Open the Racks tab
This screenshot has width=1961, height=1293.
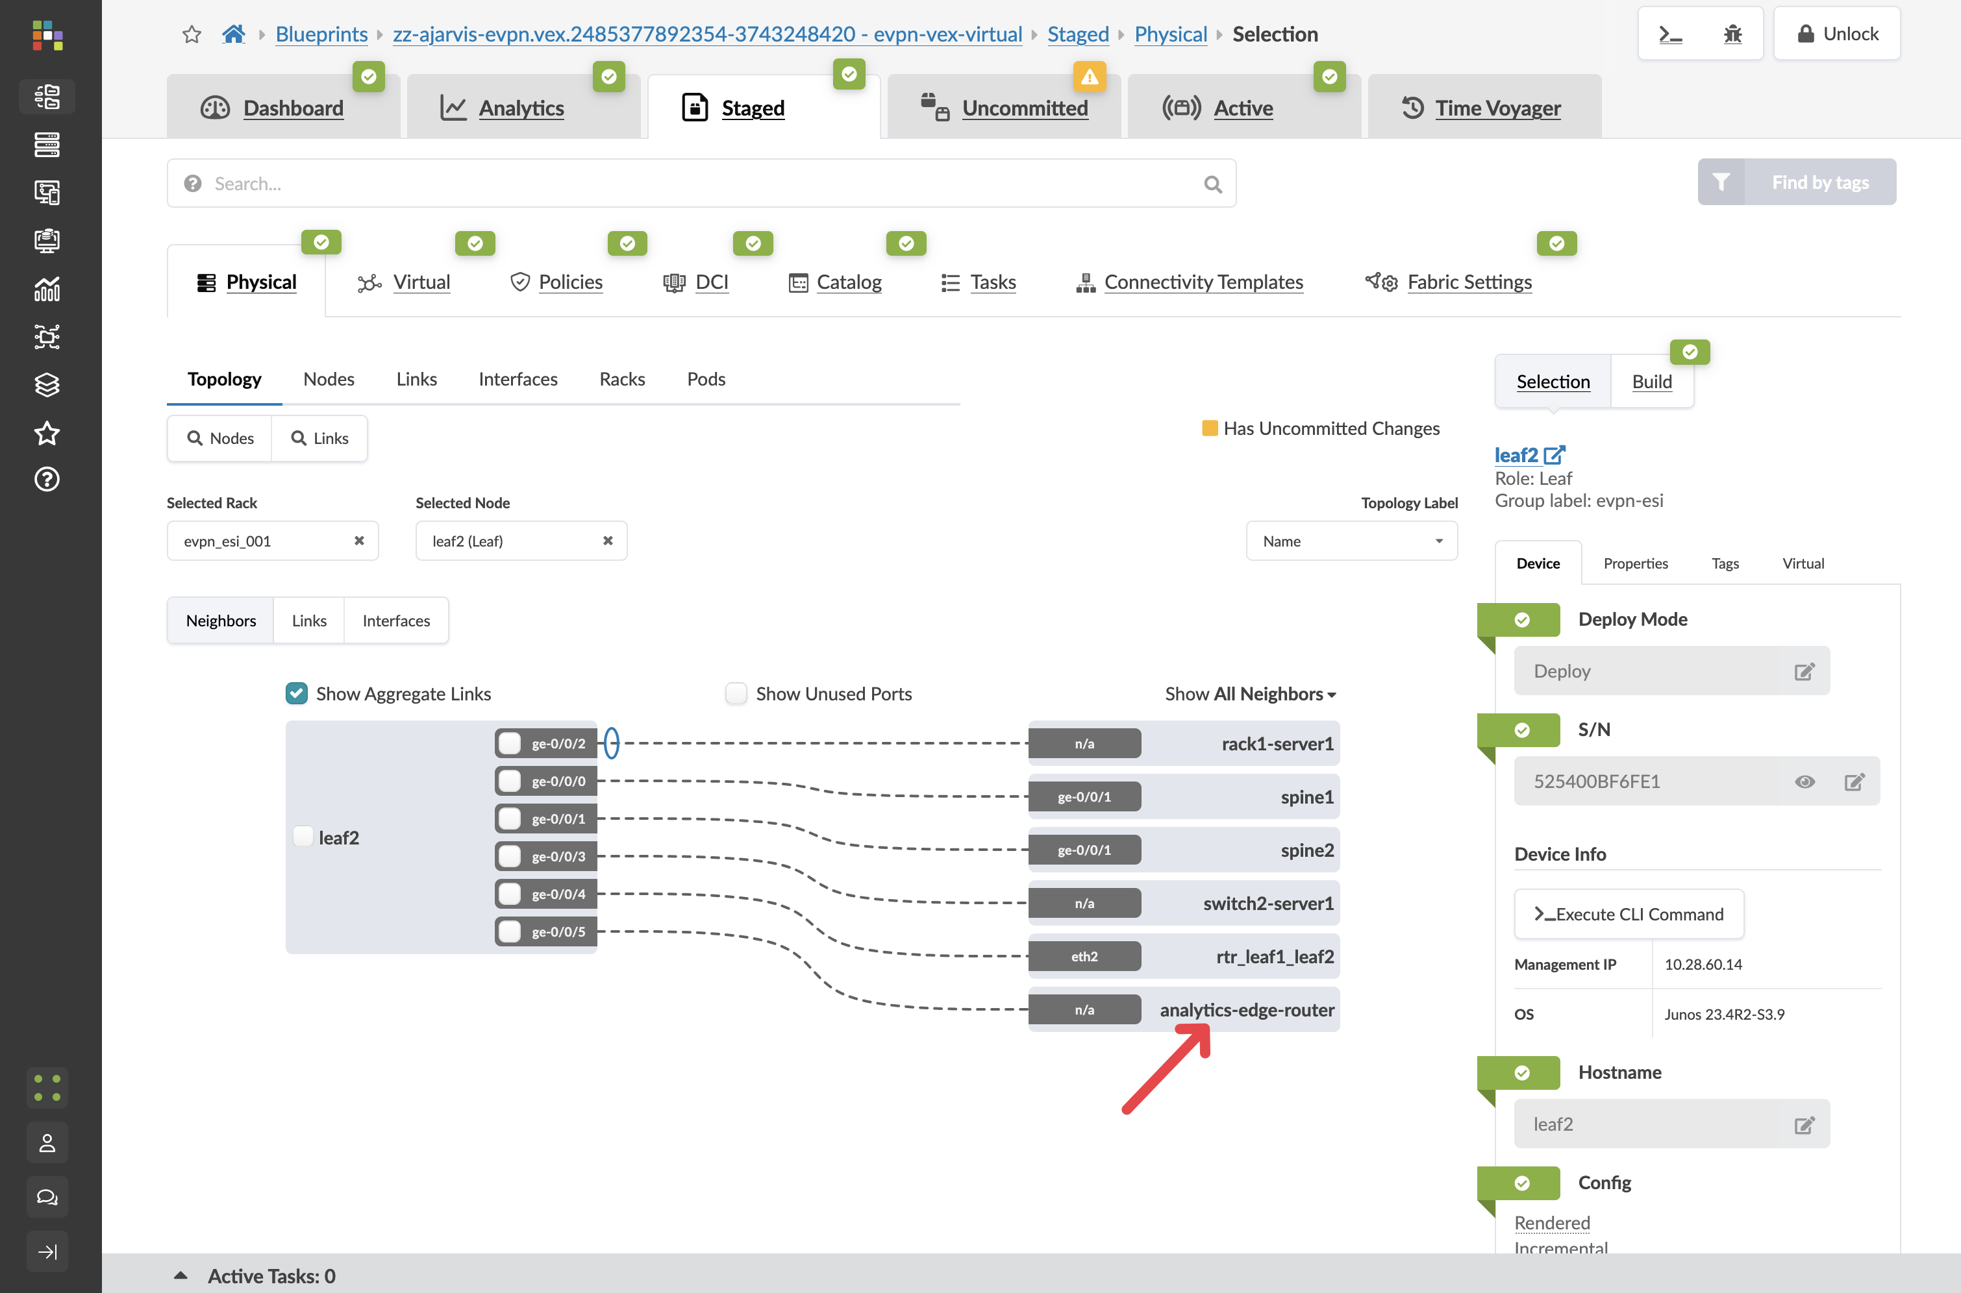coord(622,379)
